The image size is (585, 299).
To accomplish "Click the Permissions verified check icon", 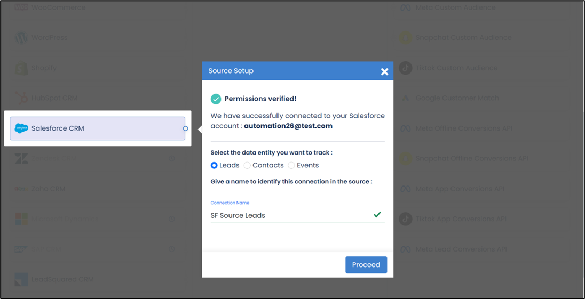I will point(216,99).
